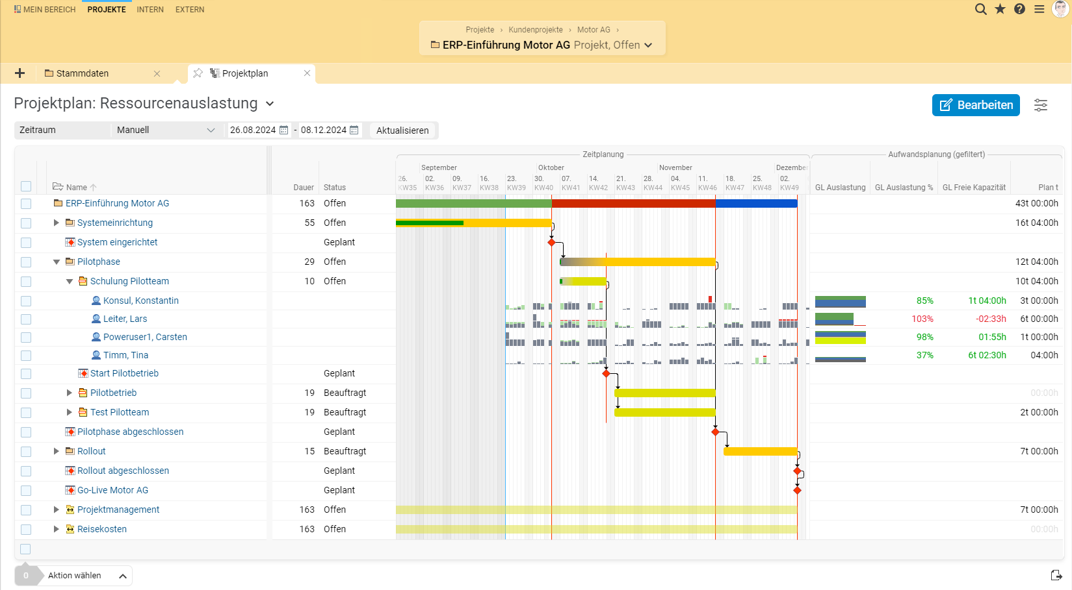Click the blue Bearbeiten button

(975, 104)
